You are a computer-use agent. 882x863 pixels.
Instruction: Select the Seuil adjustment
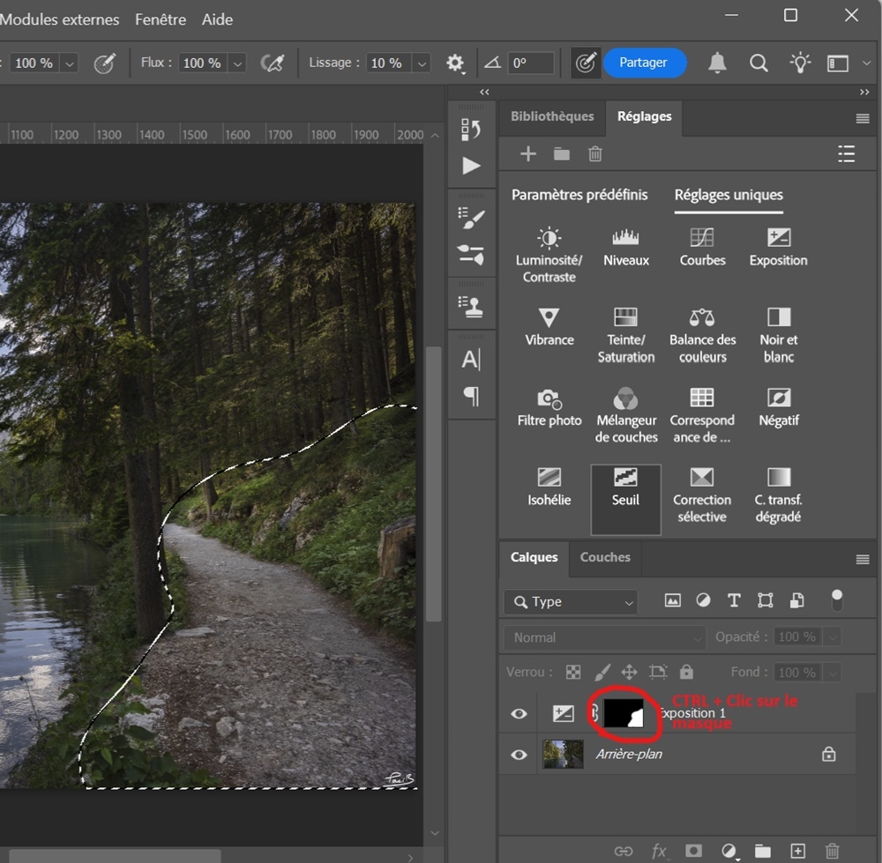[625, 499]
